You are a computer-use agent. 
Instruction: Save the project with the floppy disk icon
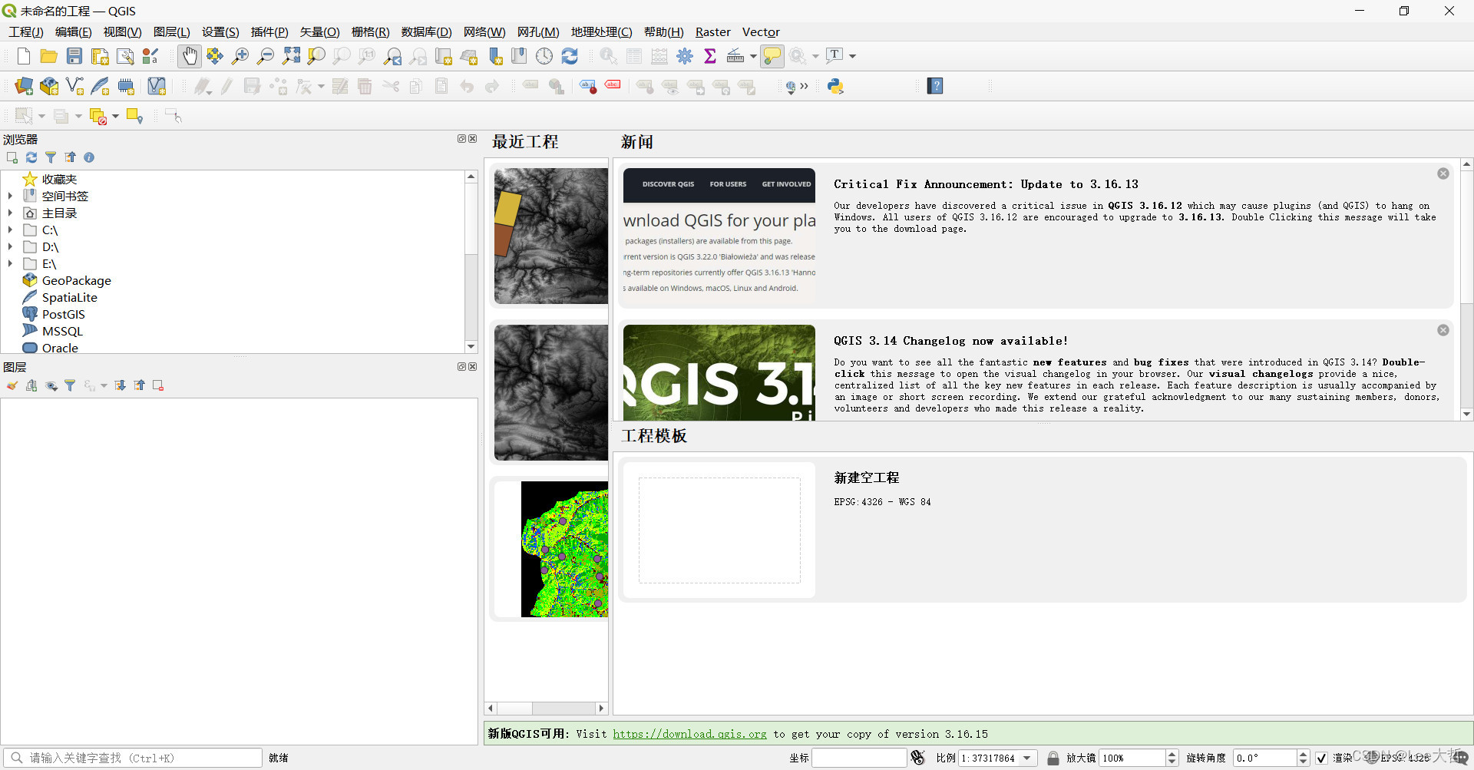click(x=74, y=56)
